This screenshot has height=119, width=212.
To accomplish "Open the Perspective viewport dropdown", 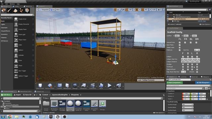I will [x=44, y=10].
